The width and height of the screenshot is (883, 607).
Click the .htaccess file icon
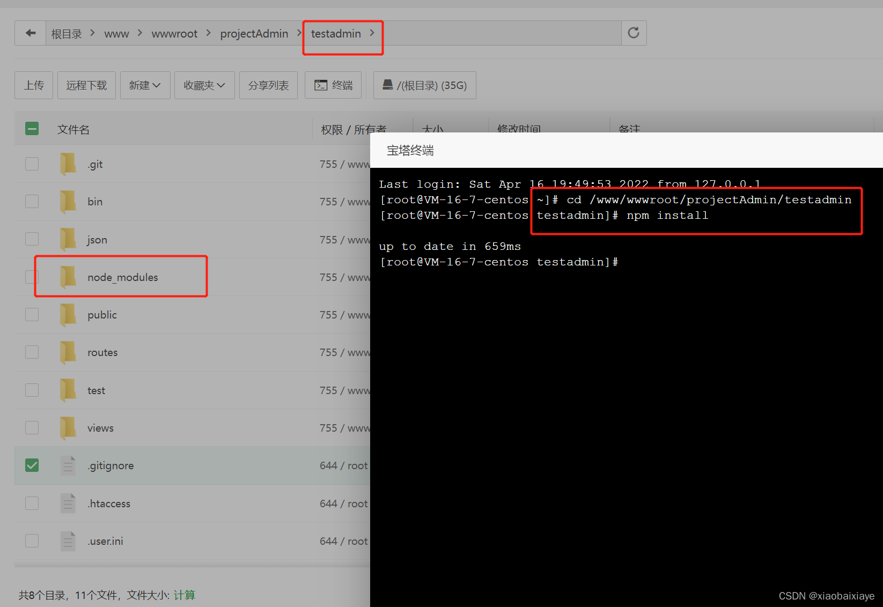[x=68, y=504]
